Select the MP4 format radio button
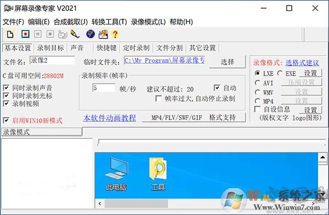 tap(257, 101)
